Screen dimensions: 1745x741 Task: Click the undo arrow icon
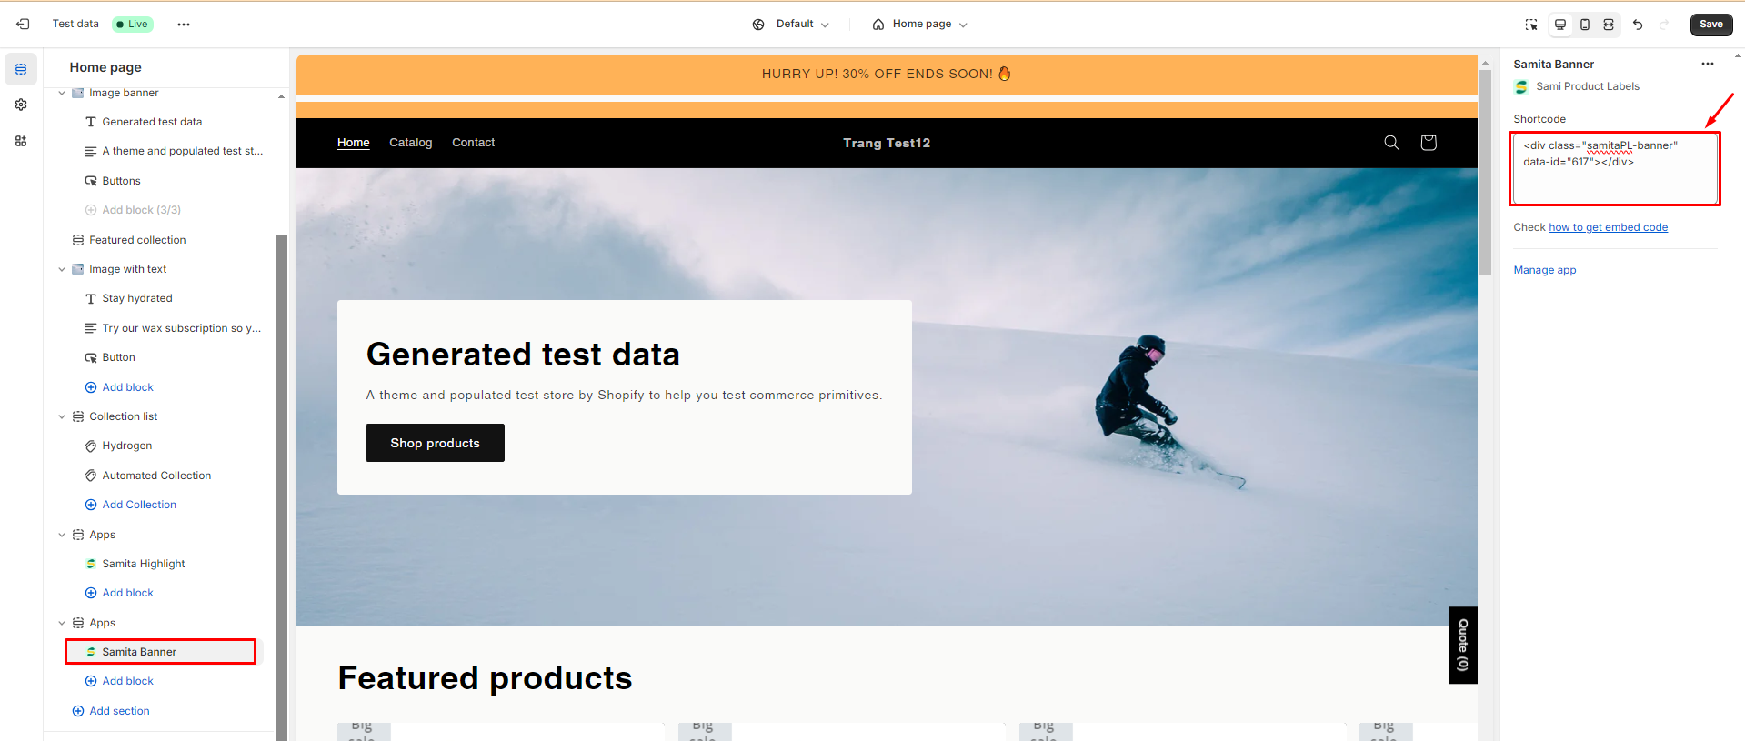1638,25
